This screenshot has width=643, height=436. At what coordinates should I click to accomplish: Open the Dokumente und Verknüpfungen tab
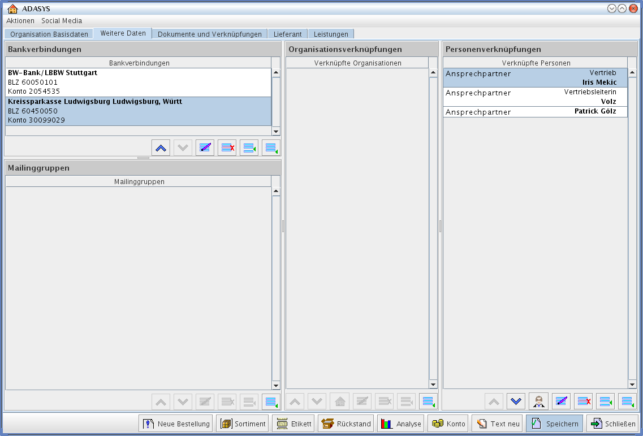pos(209,34)
